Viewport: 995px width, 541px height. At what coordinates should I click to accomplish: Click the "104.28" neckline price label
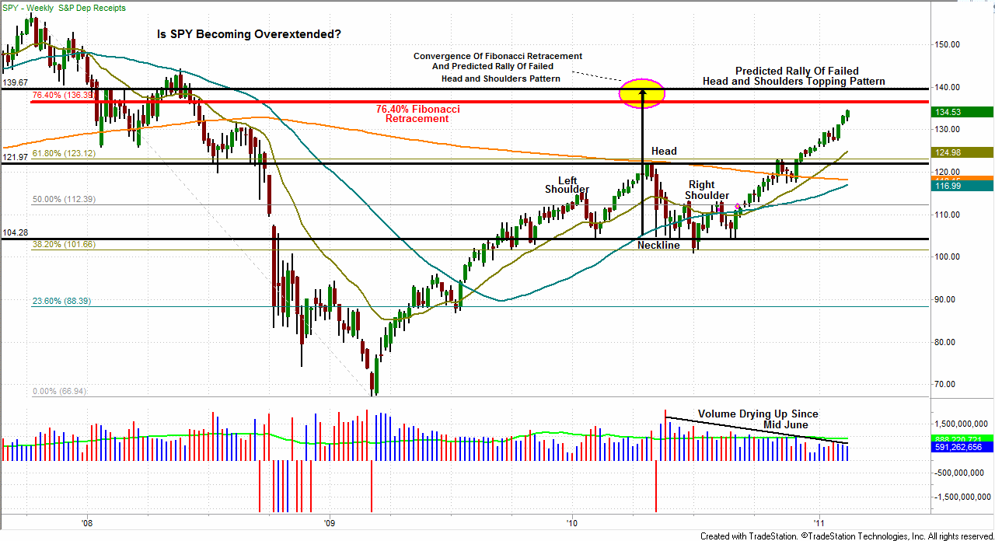(x=16, y=232)
